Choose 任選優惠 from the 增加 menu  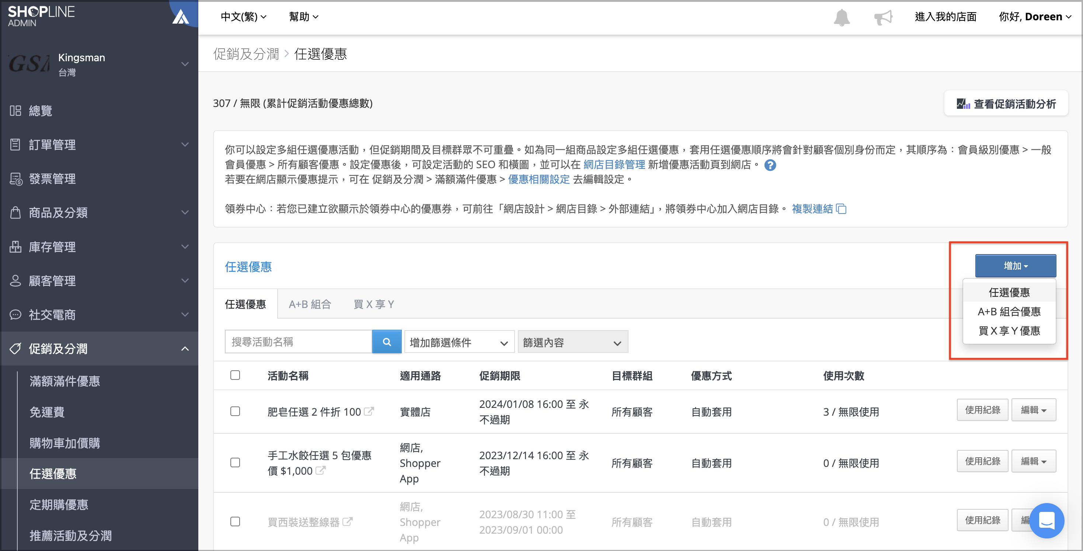[x=1009, y=292]
